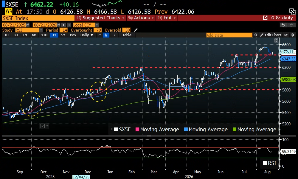Click blue Moving Average legend swatch

click(x=186, y=129)
